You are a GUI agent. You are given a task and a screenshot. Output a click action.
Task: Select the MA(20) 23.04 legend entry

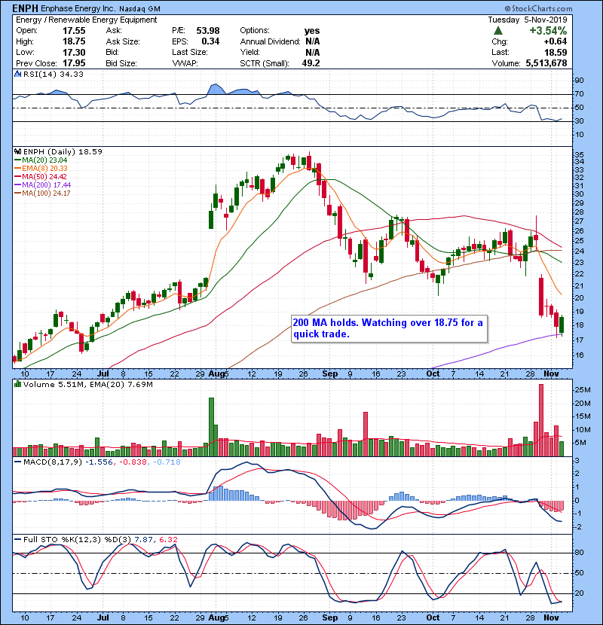pos(41,160)
